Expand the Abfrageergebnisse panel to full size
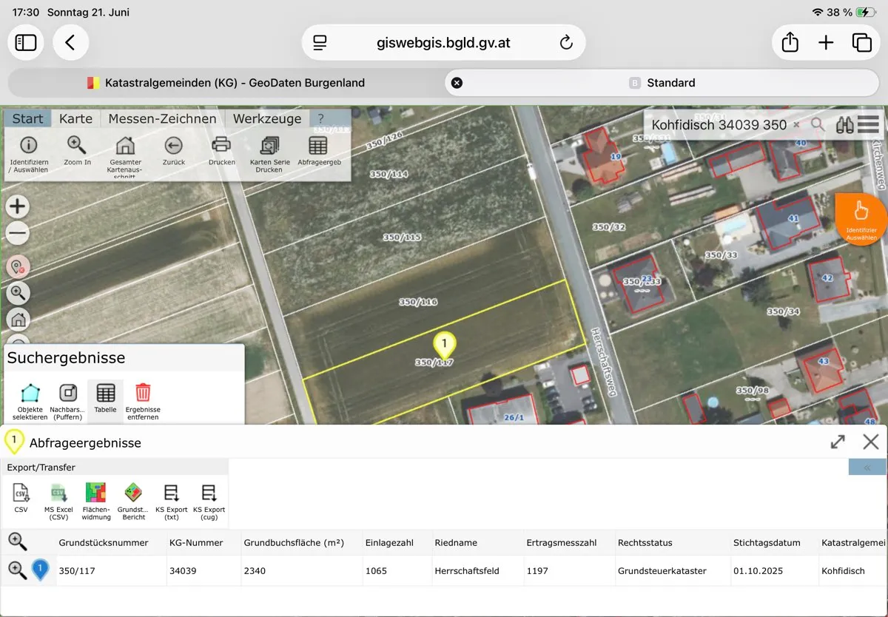Viewport: 888px width, 617px height. point(838,442)
